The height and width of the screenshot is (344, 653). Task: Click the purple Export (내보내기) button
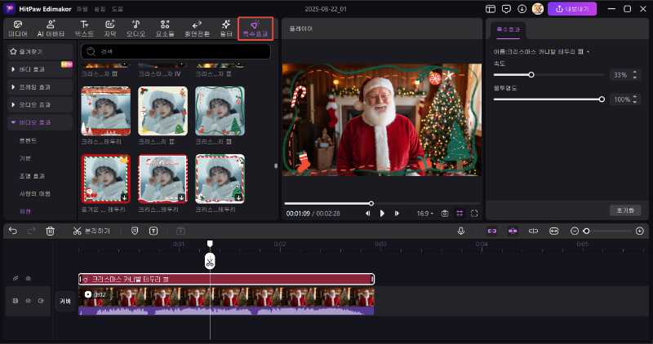point(572,9)
